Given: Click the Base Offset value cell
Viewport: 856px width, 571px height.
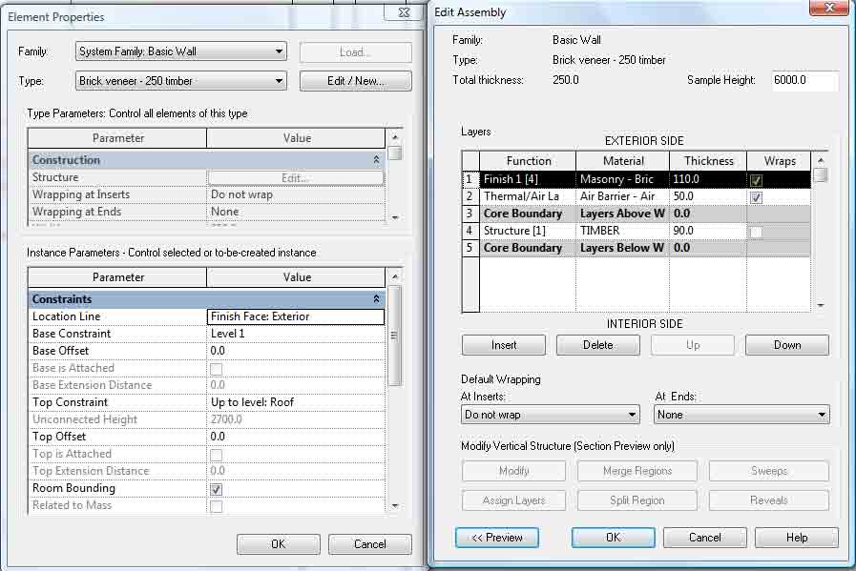Looking at the screenshot, I should [295, 351].
